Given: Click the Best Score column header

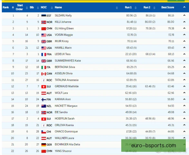Looking at the screenshot, I should (168, 7).
